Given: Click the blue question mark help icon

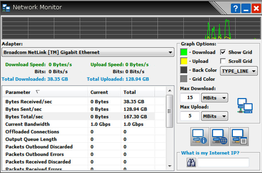Looking at the screenshot, I should [235, 8].
